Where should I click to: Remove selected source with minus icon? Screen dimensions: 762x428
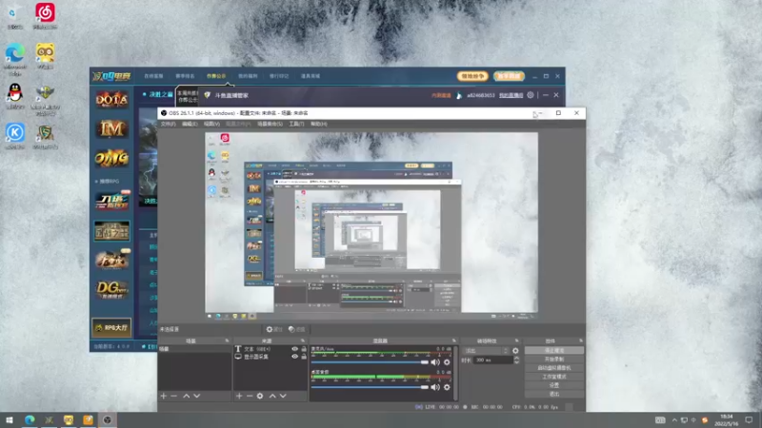pyautogui.click(x=250, y=396)
